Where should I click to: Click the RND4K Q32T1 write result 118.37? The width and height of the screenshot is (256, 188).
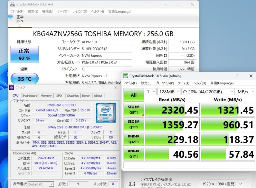pyautogui.click(x=228, y=139)
